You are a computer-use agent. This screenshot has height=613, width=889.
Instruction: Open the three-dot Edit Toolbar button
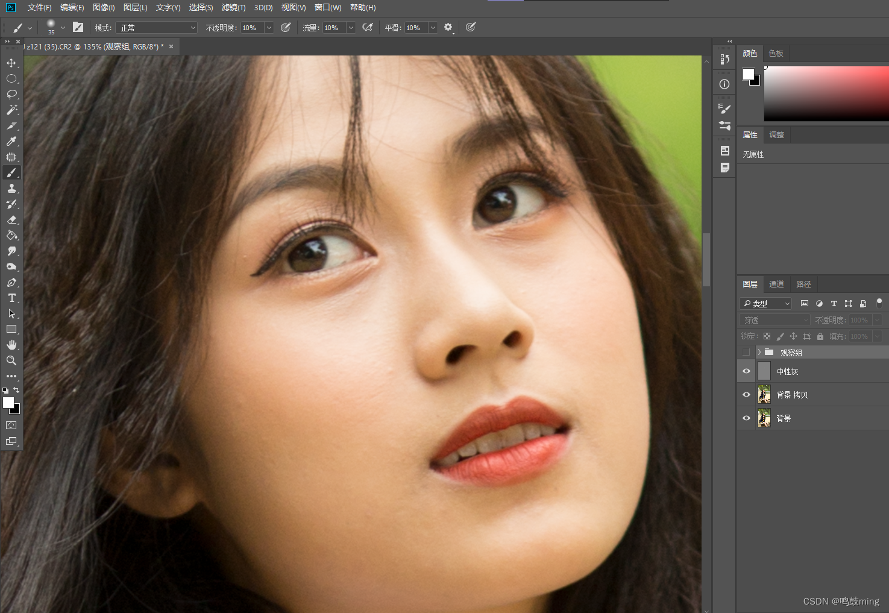click(11, 376)
